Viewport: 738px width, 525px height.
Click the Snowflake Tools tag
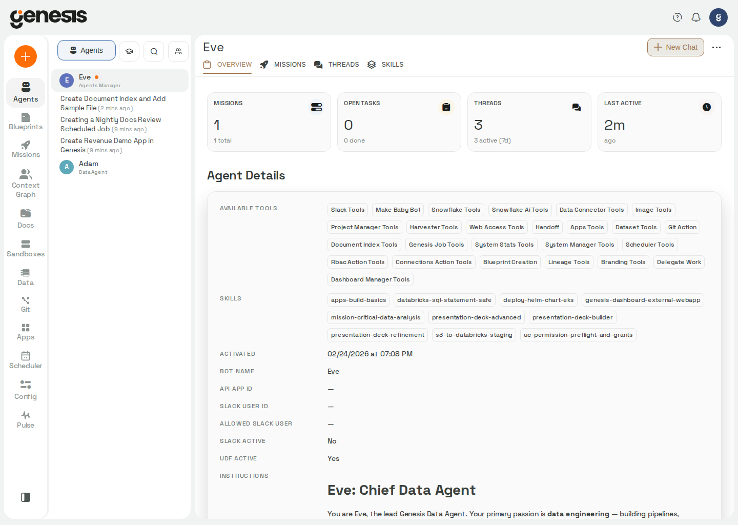456,210
